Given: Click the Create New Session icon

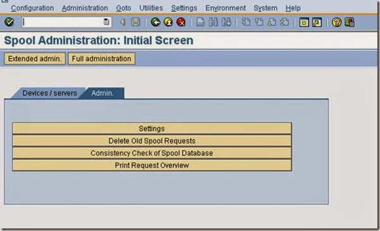Looking at the screenshot, I should click(x=304, y=22).
